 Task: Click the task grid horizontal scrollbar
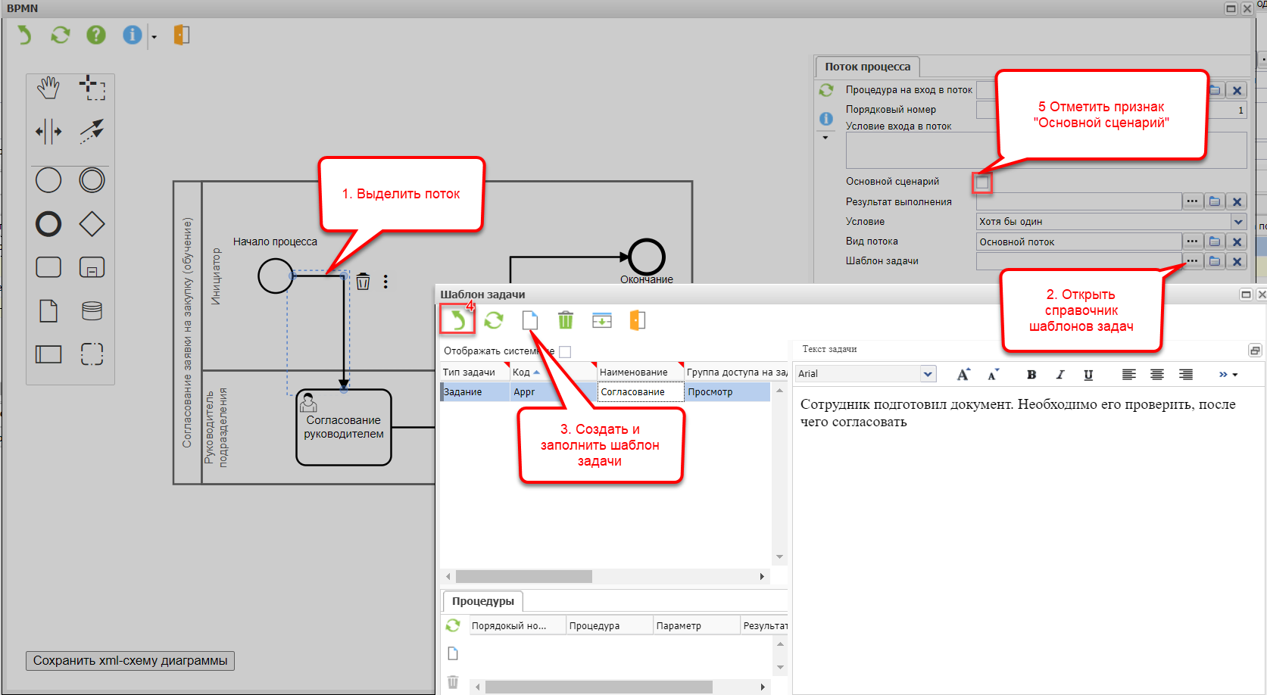coord(524,577)
